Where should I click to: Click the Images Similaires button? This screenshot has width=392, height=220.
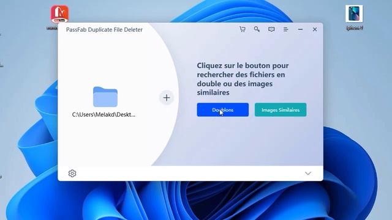281,110
